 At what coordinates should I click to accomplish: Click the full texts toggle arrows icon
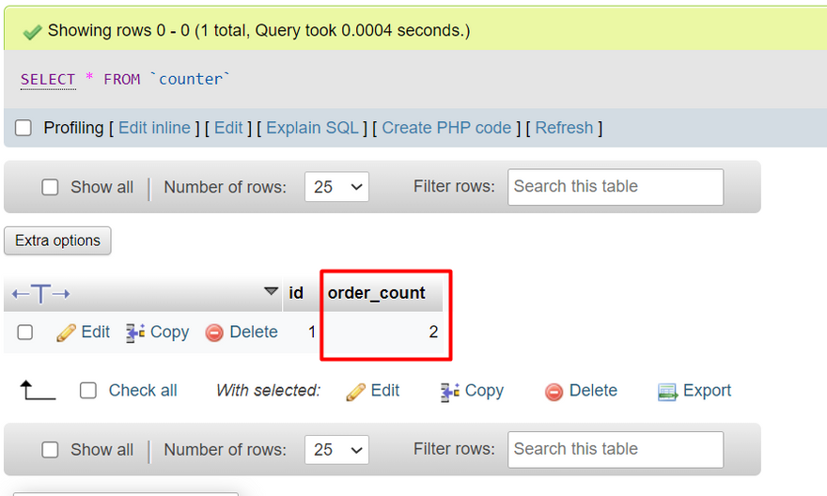pos(41,294)
